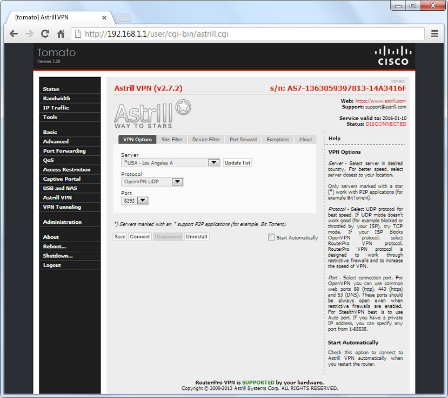
Task: Open the Device Filter tab
Action: [206, 140]
